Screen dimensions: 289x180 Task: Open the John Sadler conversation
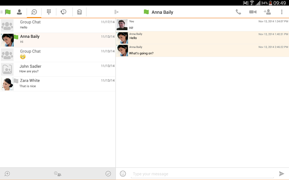pos(58,69)
